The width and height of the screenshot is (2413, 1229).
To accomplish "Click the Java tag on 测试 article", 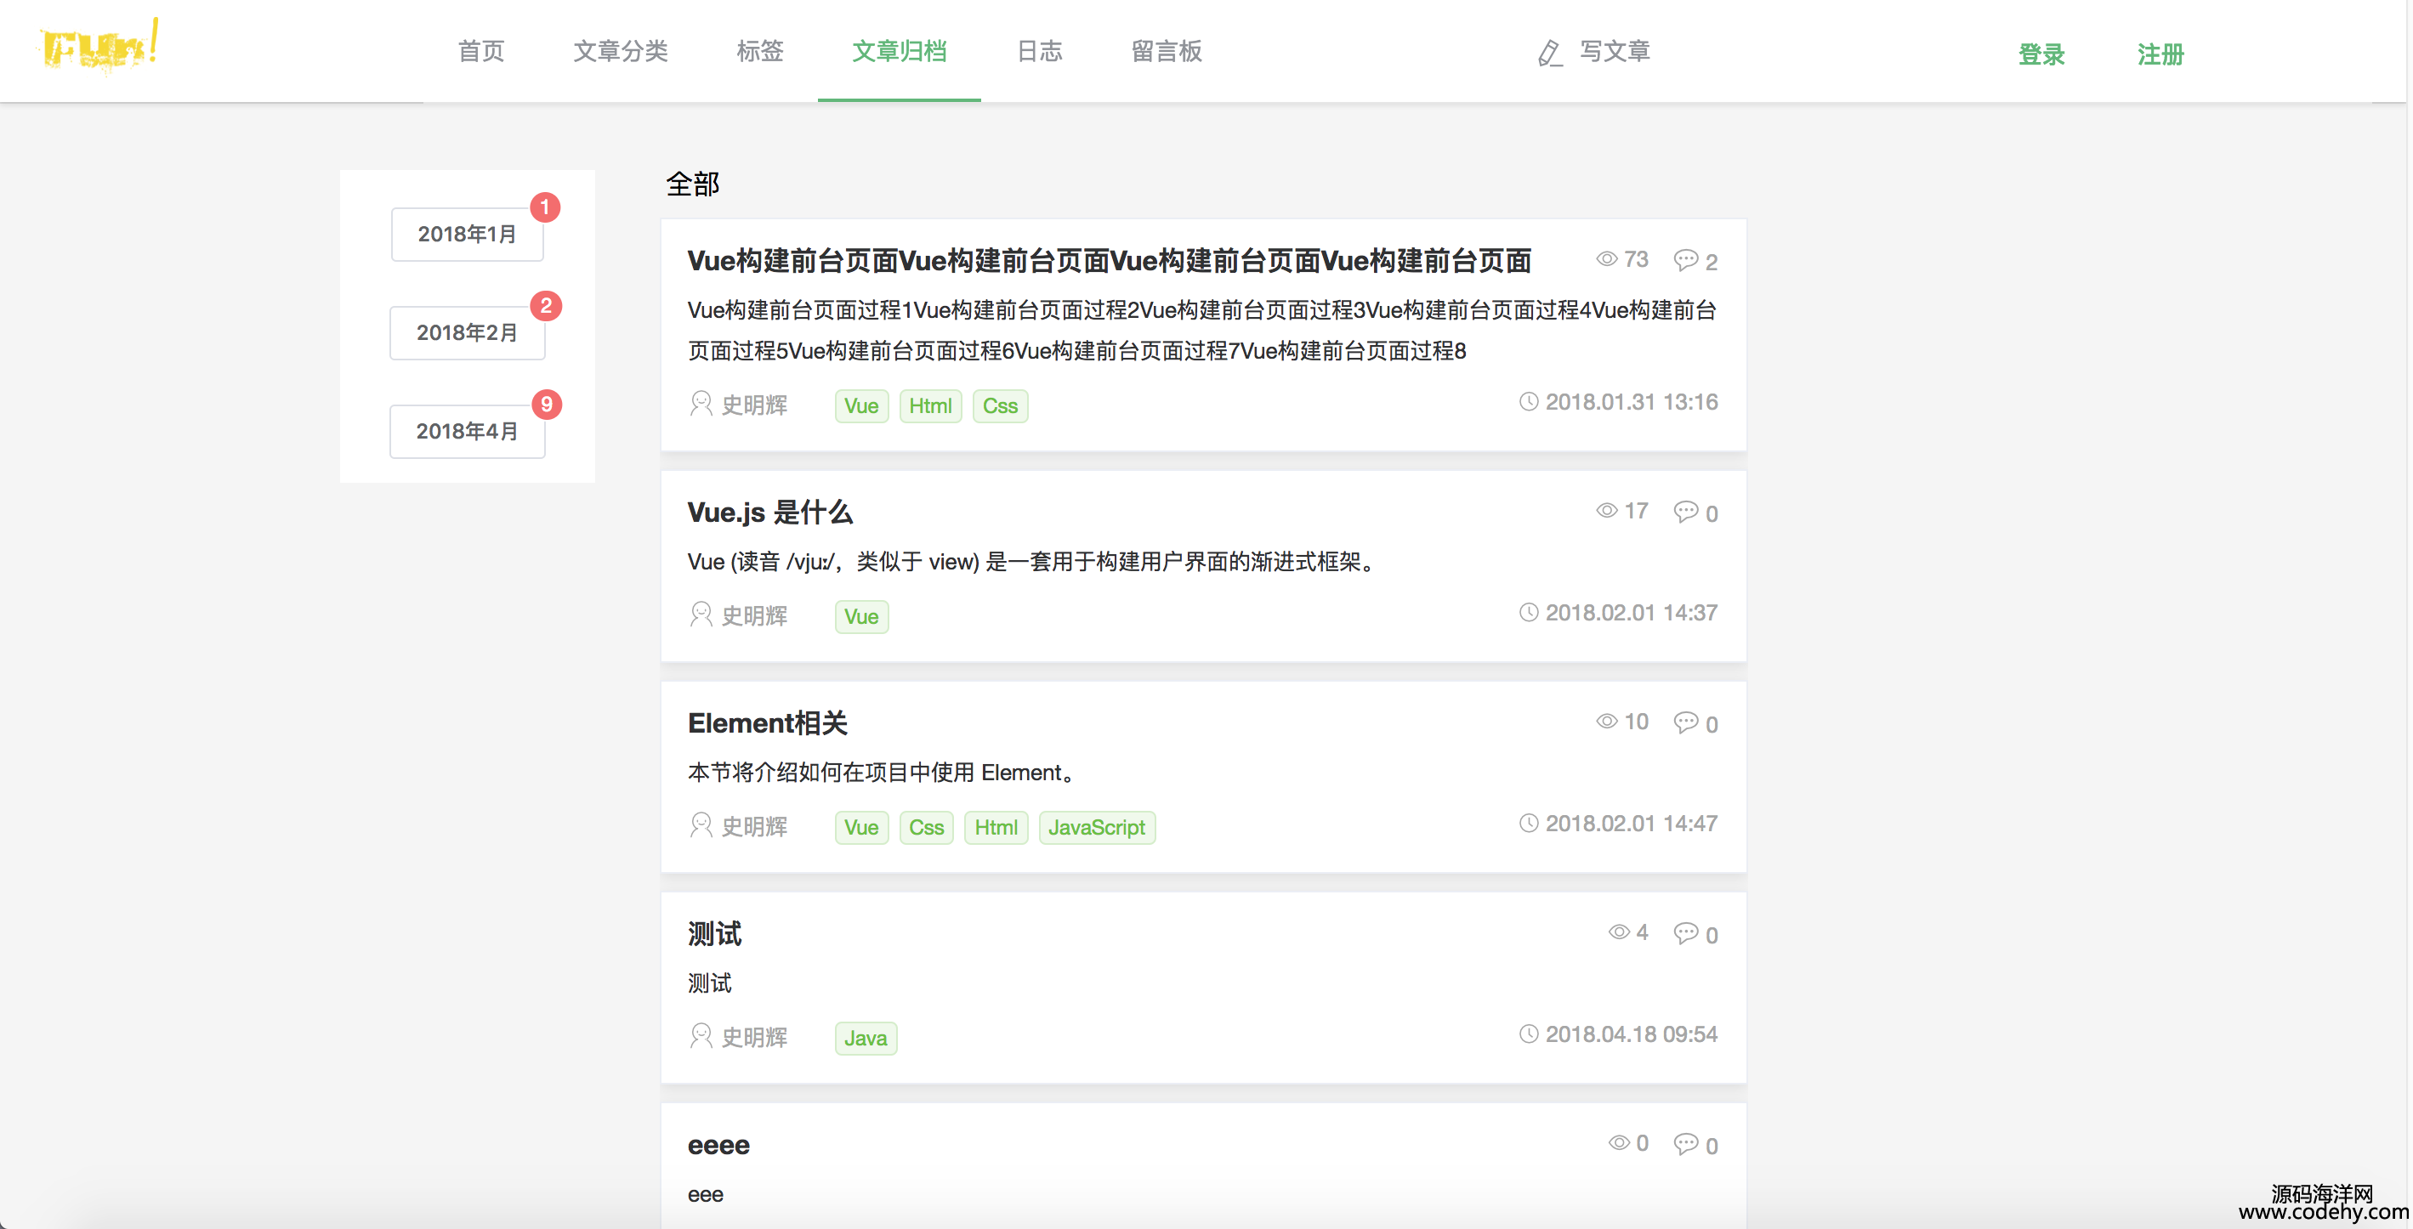I will 865,1037.
